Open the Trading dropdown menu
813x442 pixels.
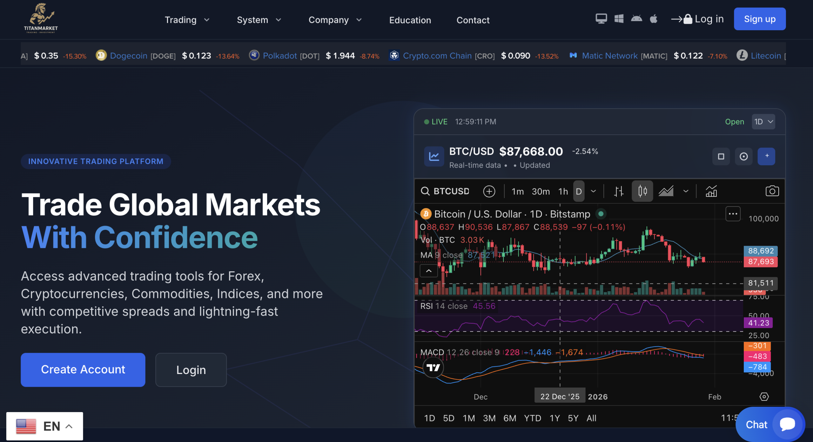187,20
